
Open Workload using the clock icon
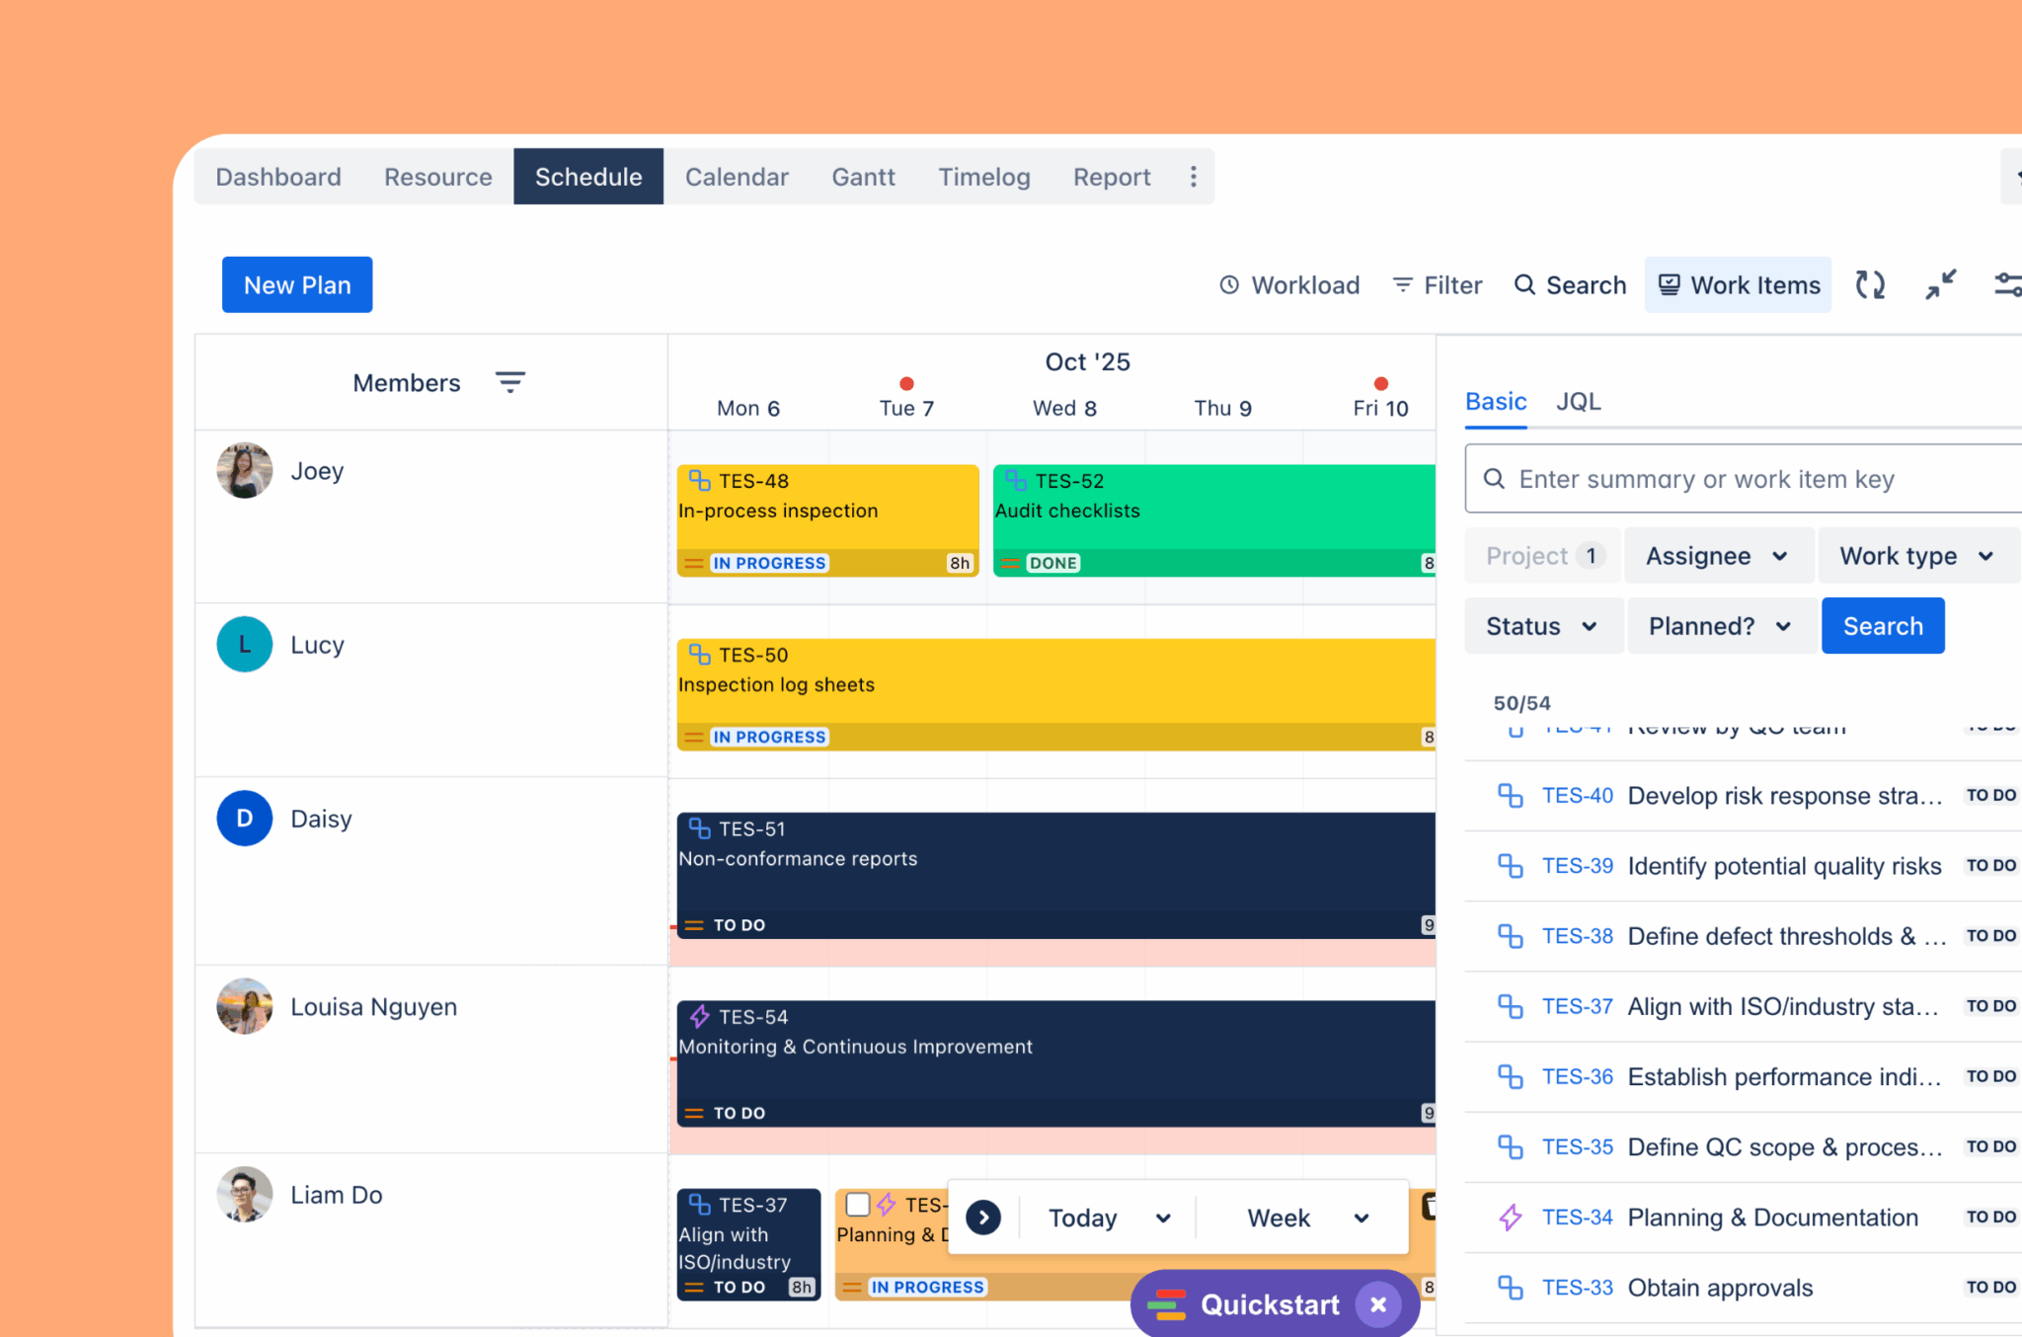(x=1230, y=284)
